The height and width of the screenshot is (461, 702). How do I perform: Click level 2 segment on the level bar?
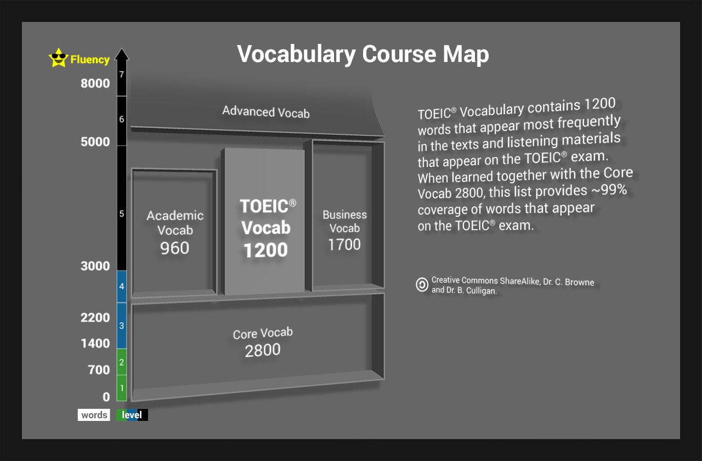click(x=122, y=362)
